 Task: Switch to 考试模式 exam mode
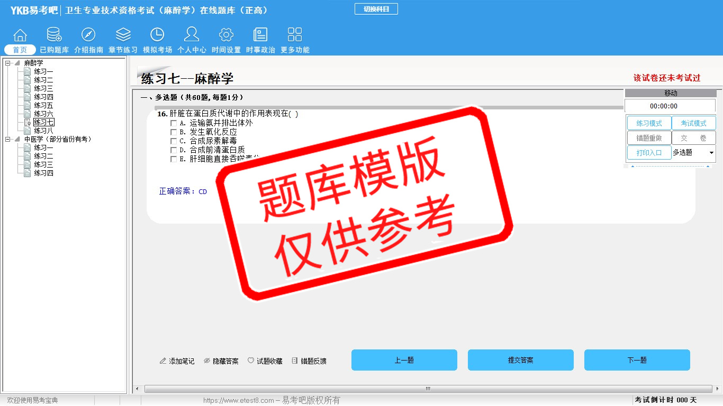click(693, 123)
